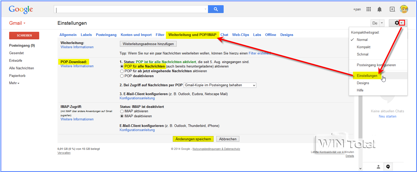Open IMAP 'Konfigurationsanleitung' link below Thunderbird
Viewport: 417px width, 172px height.
point(137,130)
